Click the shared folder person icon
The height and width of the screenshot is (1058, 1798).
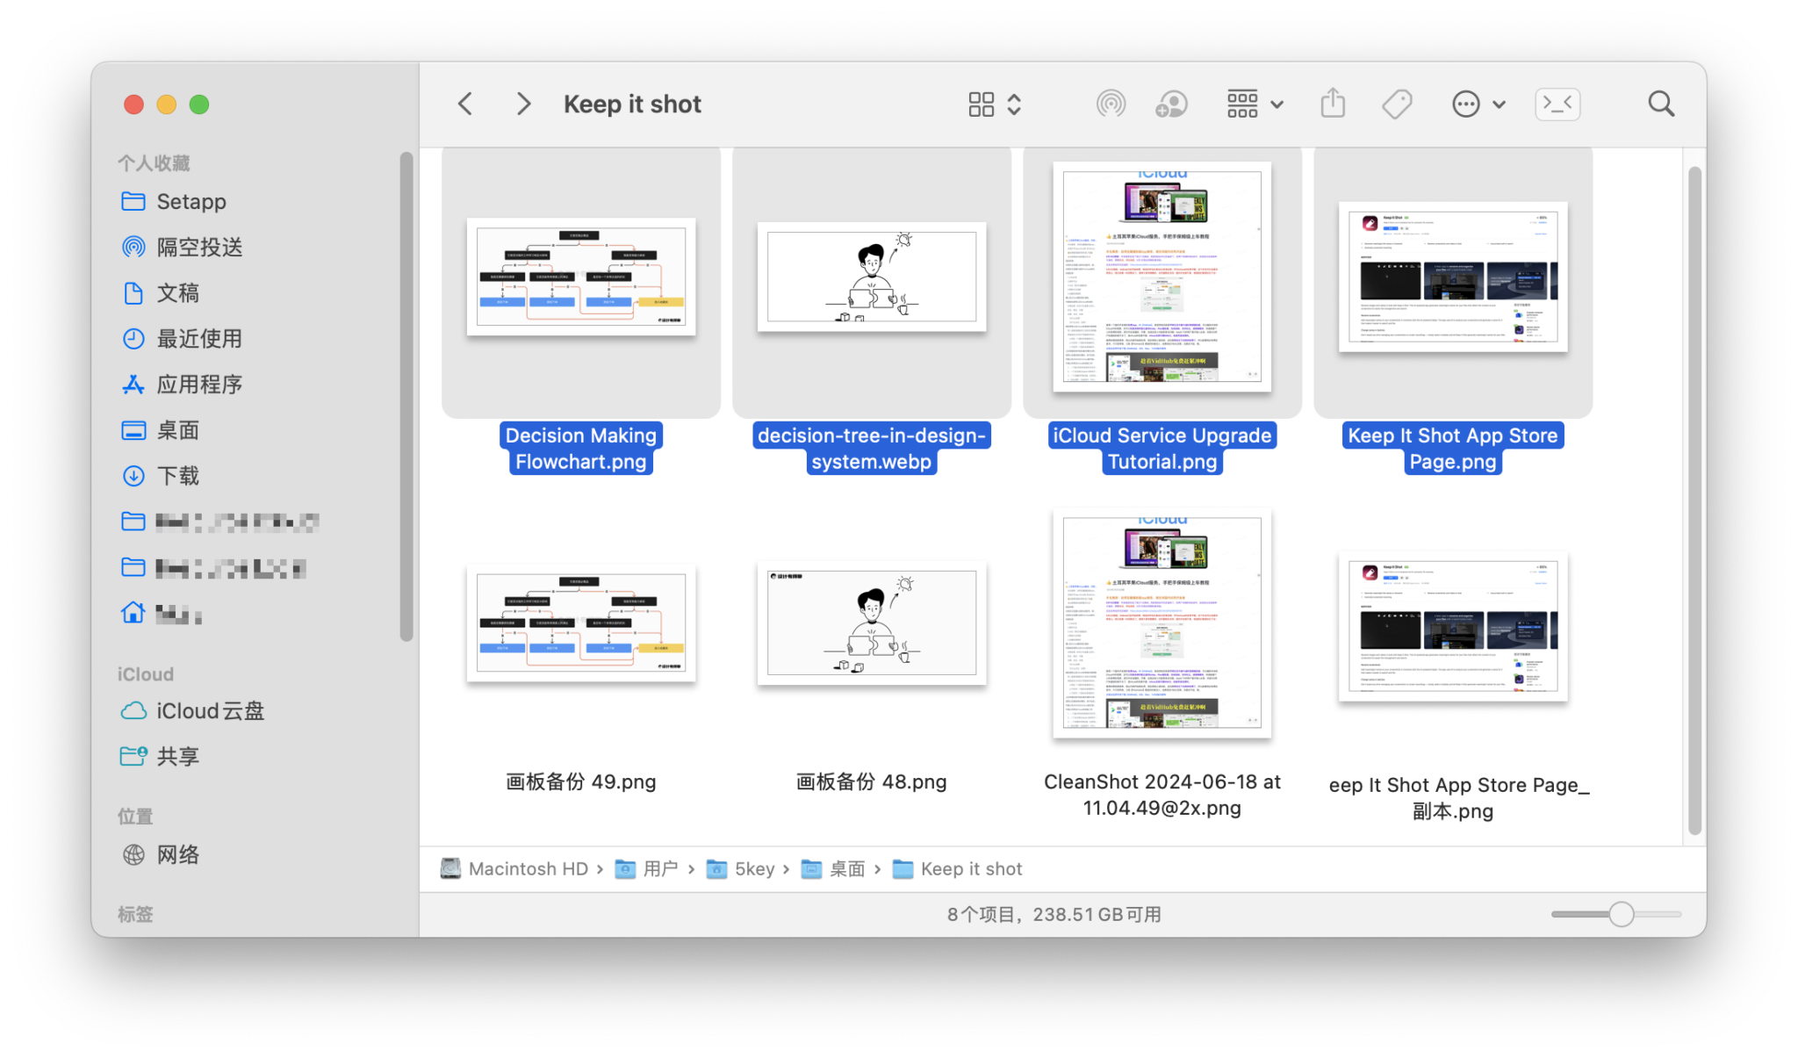coord(1171,104)
